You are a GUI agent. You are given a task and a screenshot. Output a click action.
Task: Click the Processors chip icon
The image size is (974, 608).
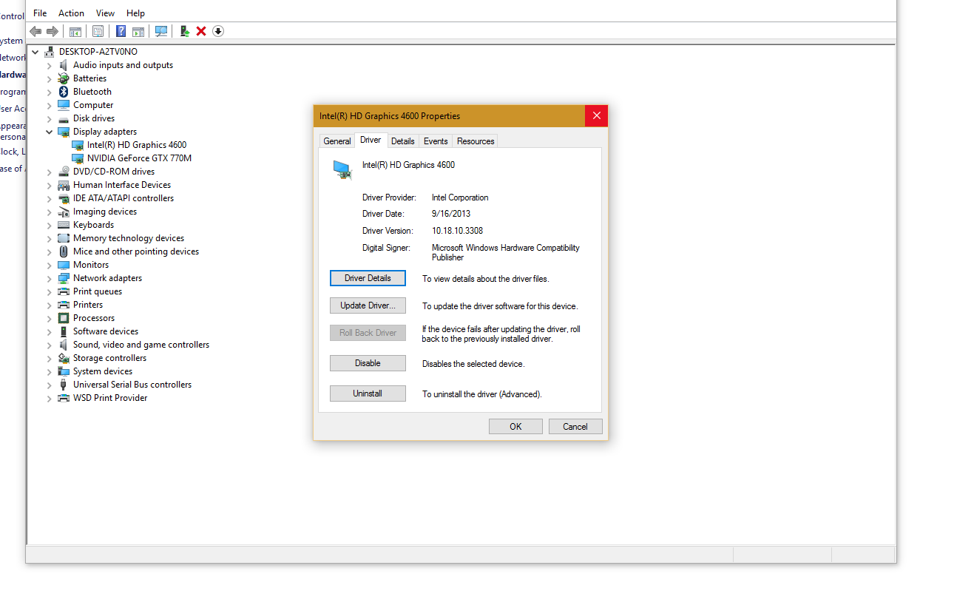64,318
